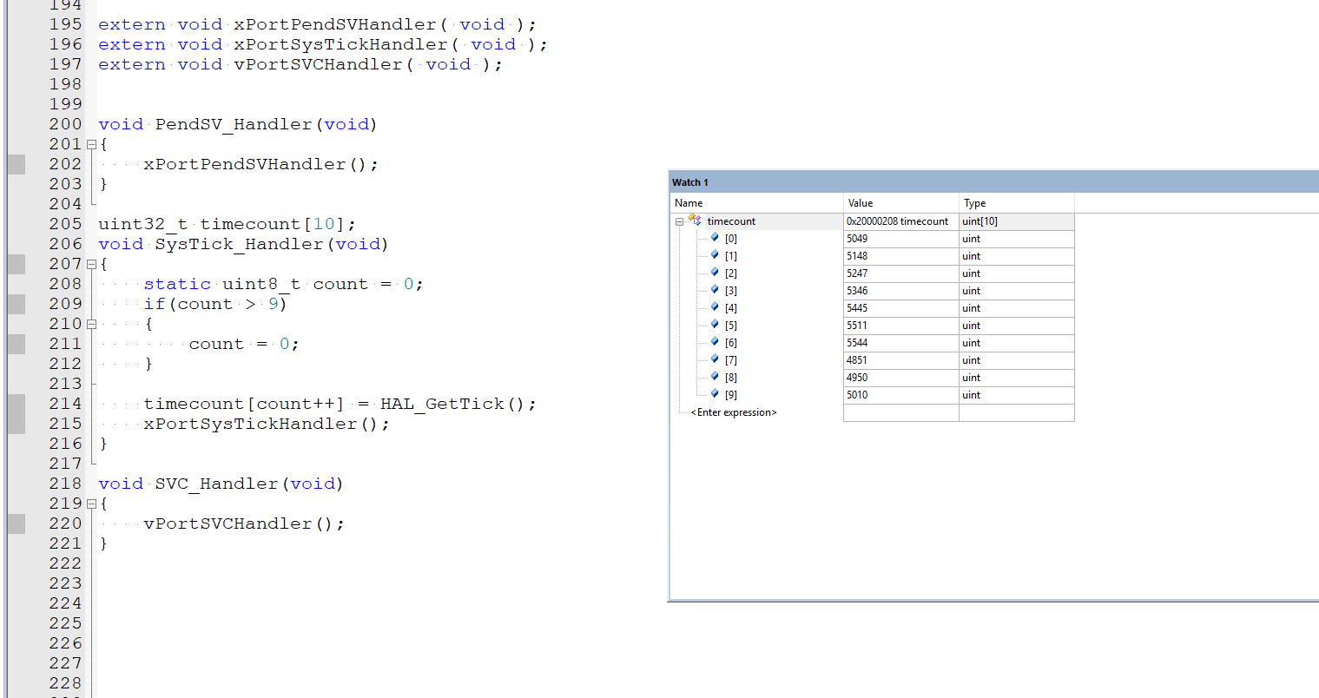Screen dimensions: 1319x698
Task: Click the Enter expression field in Watch 1
Action: 734,412
